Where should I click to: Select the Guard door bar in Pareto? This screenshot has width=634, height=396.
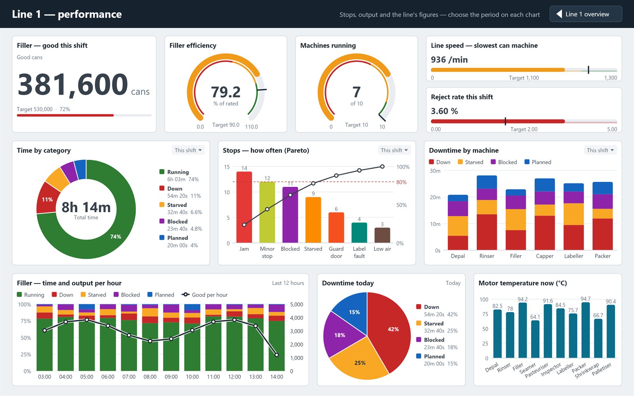tap(336, 228)
